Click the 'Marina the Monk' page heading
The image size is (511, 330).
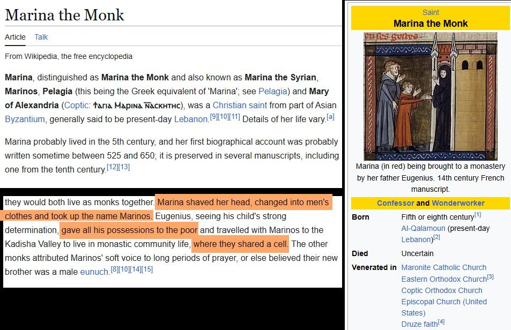[x=64, y=15]
